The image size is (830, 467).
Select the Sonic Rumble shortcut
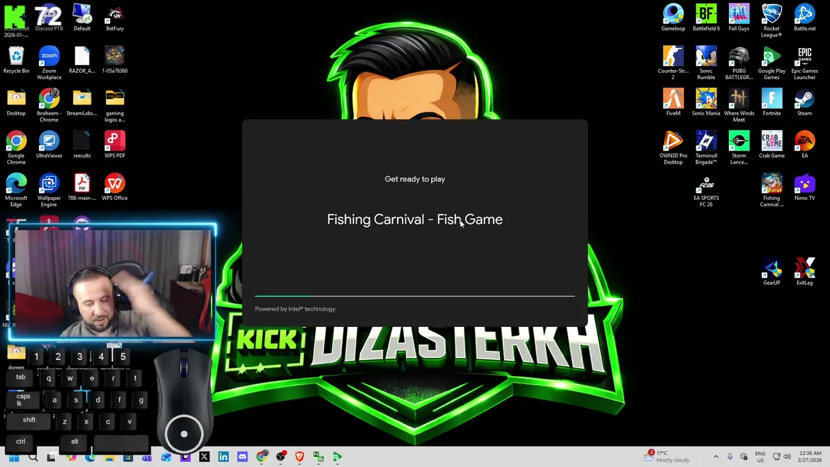tap(706, 63)
